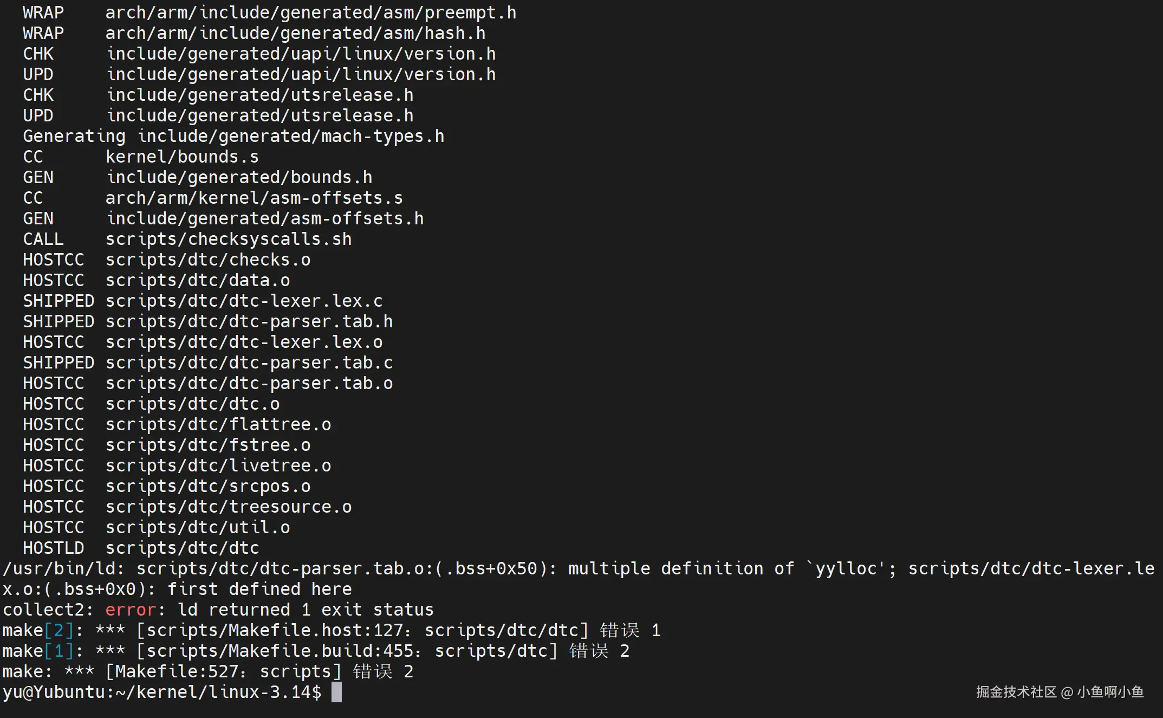Viewport: 1163px width, 718px height.
Task: Click the scripts/dtc/treesource.o path
Action: tap(228, 507)
